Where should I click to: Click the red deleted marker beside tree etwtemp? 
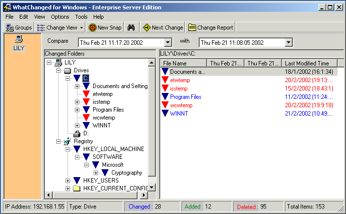click(x=86, y=94)
